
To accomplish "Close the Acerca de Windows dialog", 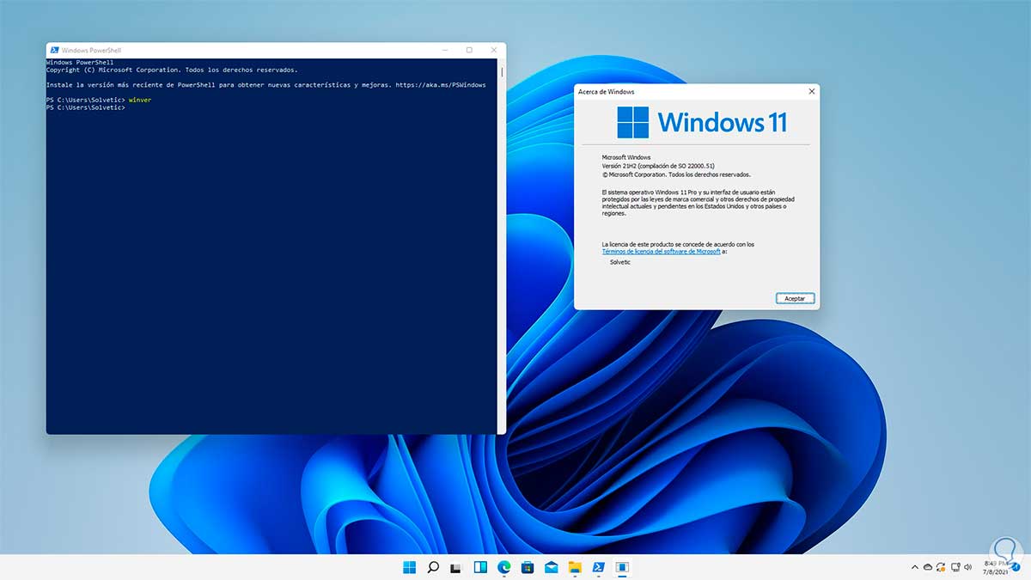I will pyautogui.click(x=811, y=91).
